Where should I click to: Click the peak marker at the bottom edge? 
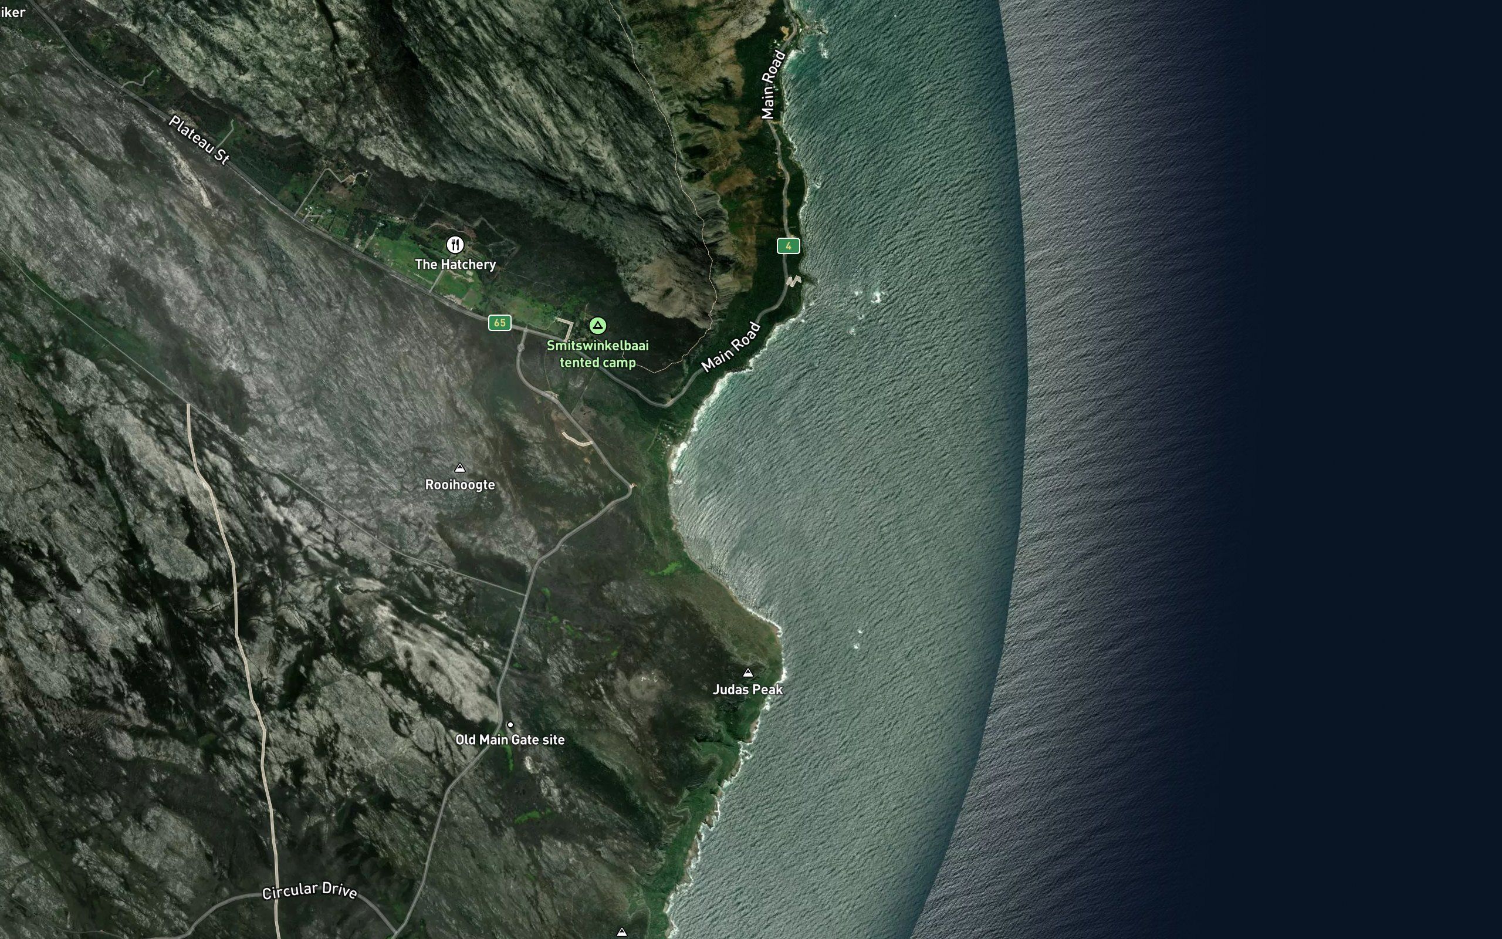[x=621, y=931]
